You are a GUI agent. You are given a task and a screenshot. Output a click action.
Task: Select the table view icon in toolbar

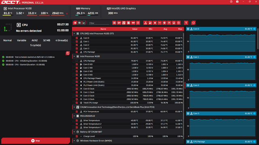point(79,23)
